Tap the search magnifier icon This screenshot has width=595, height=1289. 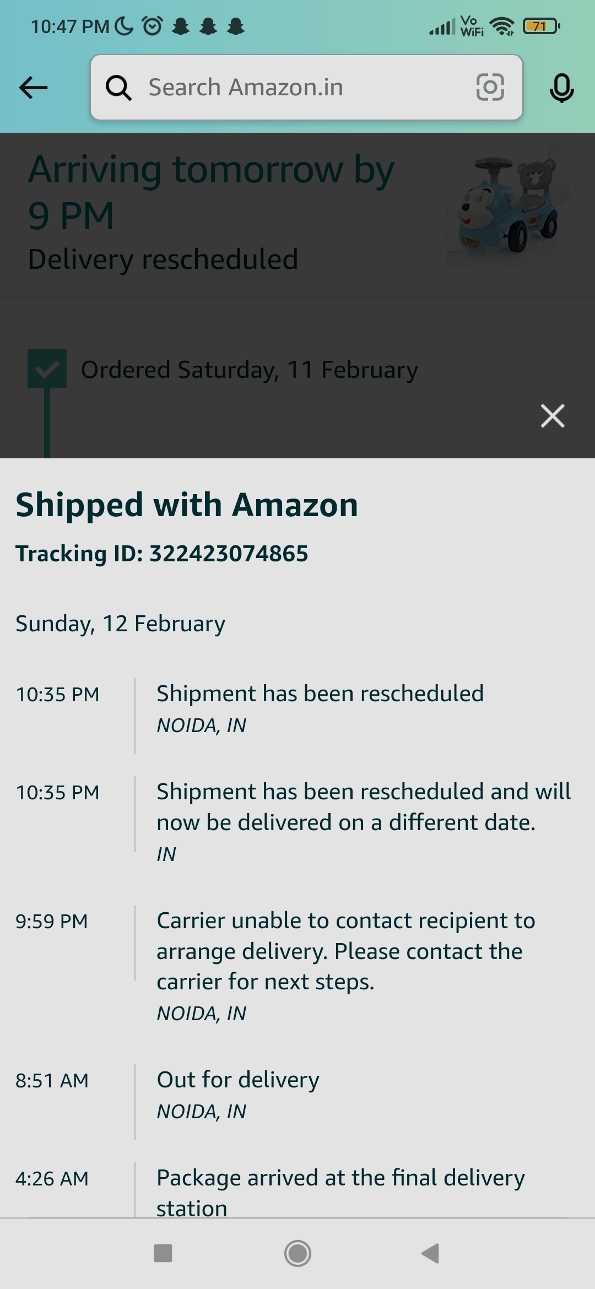coord(118,88)
